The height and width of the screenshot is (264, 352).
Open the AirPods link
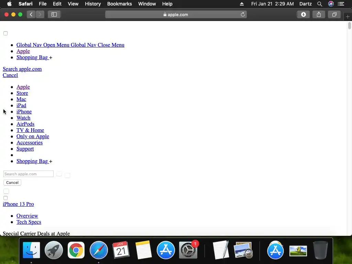point(25,124)
